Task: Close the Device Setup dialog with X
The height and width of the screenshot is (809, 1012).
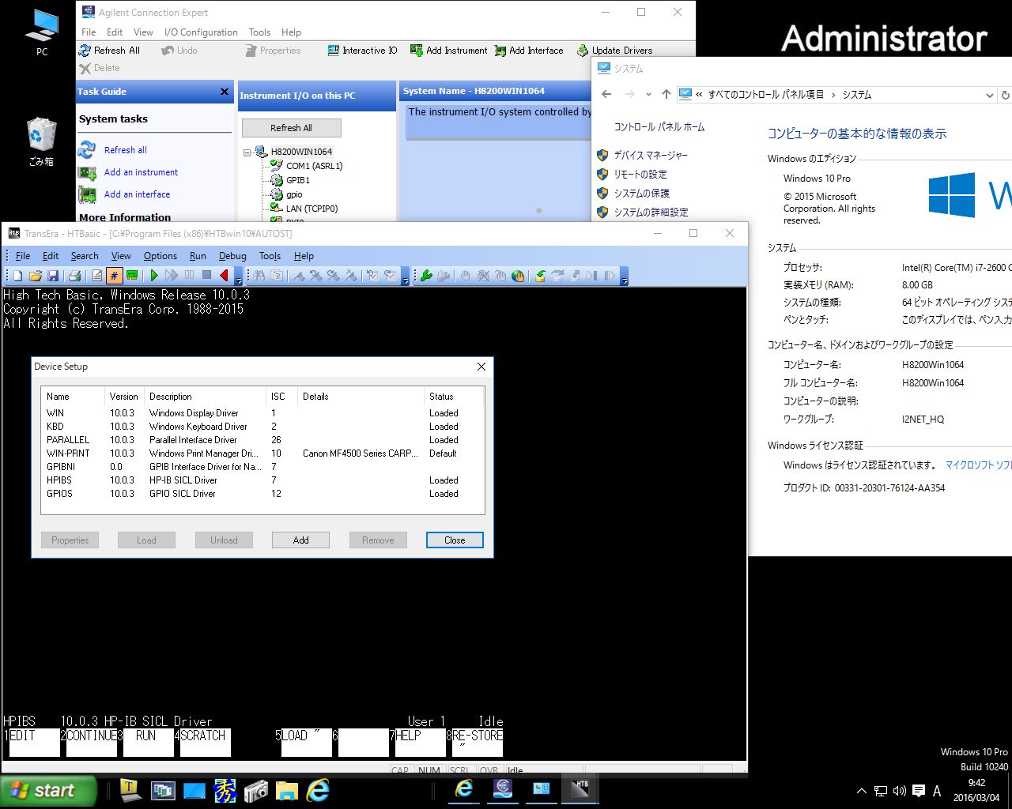Action: (481, 367)
